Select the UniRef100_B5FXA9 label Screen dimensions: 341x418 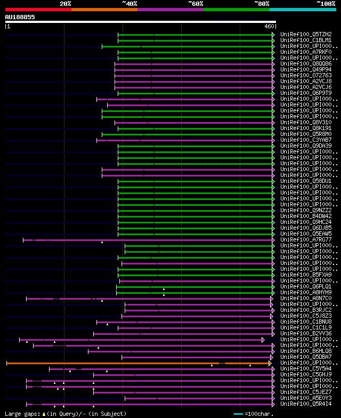[306, 275]
